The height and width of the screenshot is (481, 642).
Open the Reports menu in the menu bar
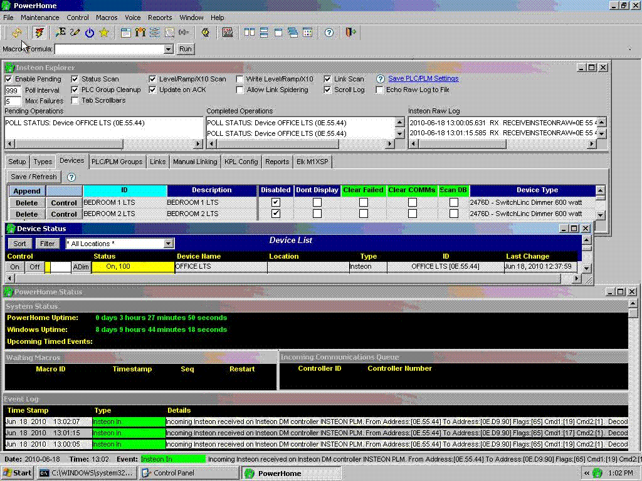160,18
